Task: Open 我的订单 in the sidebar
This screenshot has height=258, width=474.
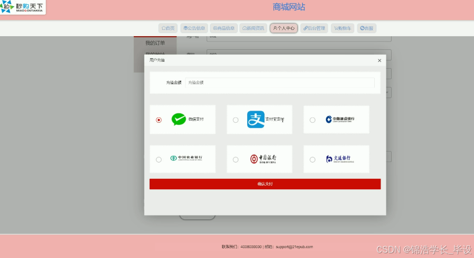Action: coord(155,43)
